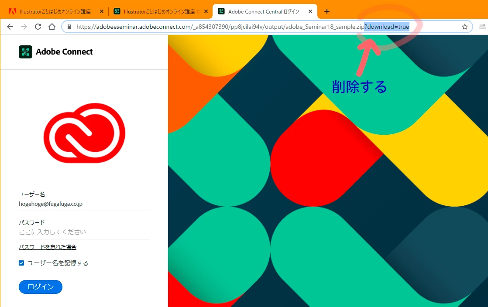Go to the browser home page

[52, 27]
